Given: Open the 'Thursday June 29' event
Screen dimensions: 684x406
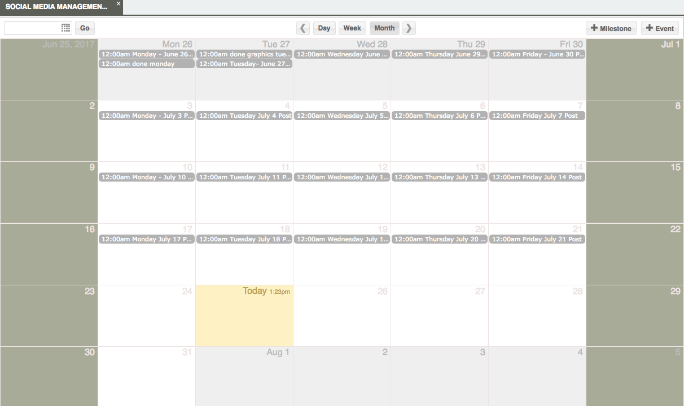Looking at the screenshot, I should 440,54.
